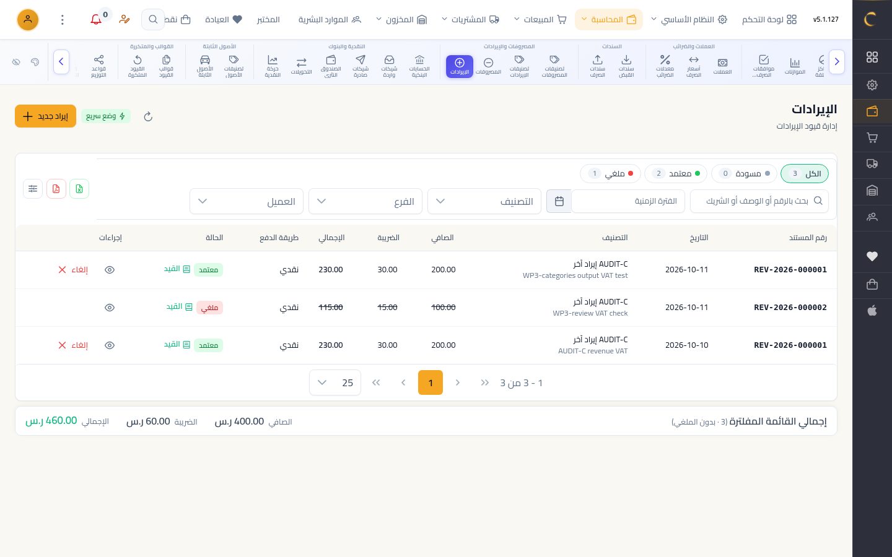Open Budgets (الموازنات) chart icon
The height and width of the screenshot is (557, 892).
795,66
